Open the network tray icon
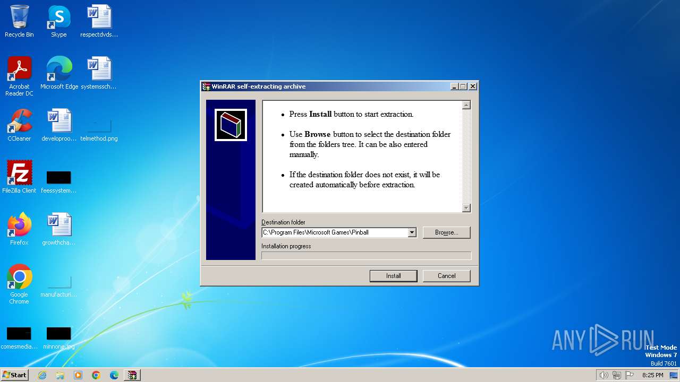The height and width of the screenshot is (382, 680). click(x=617, y=375)
